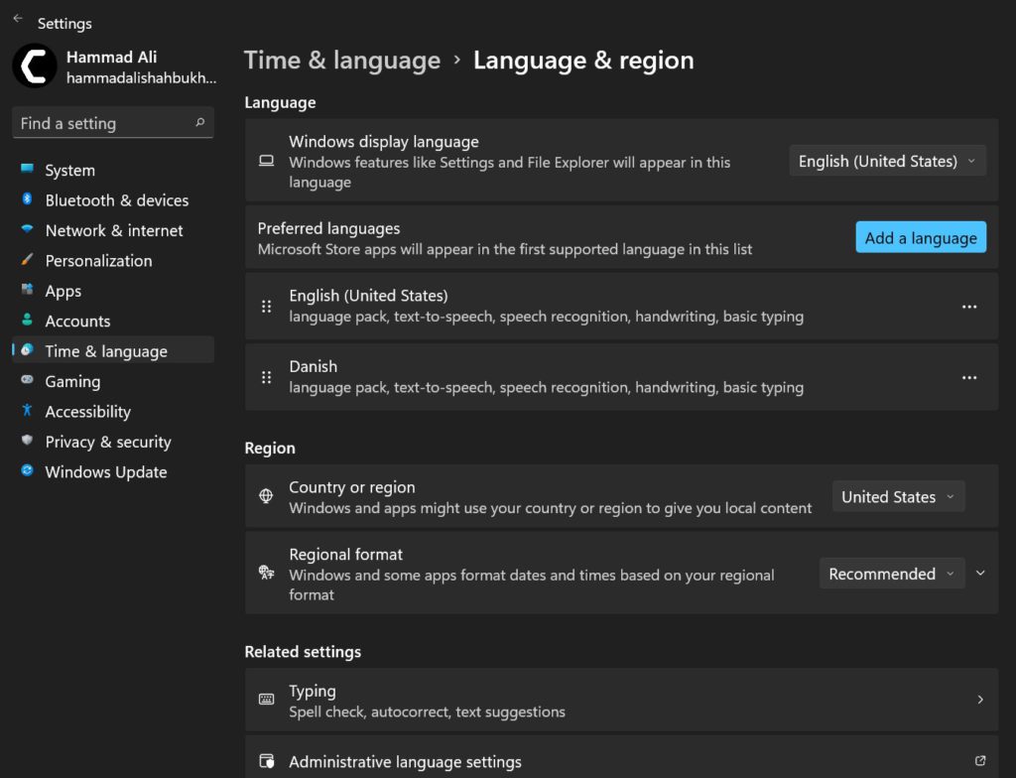Screen dimensions: 1016x778
Task: Open more options for Danish language
Action: click(969, 377)
